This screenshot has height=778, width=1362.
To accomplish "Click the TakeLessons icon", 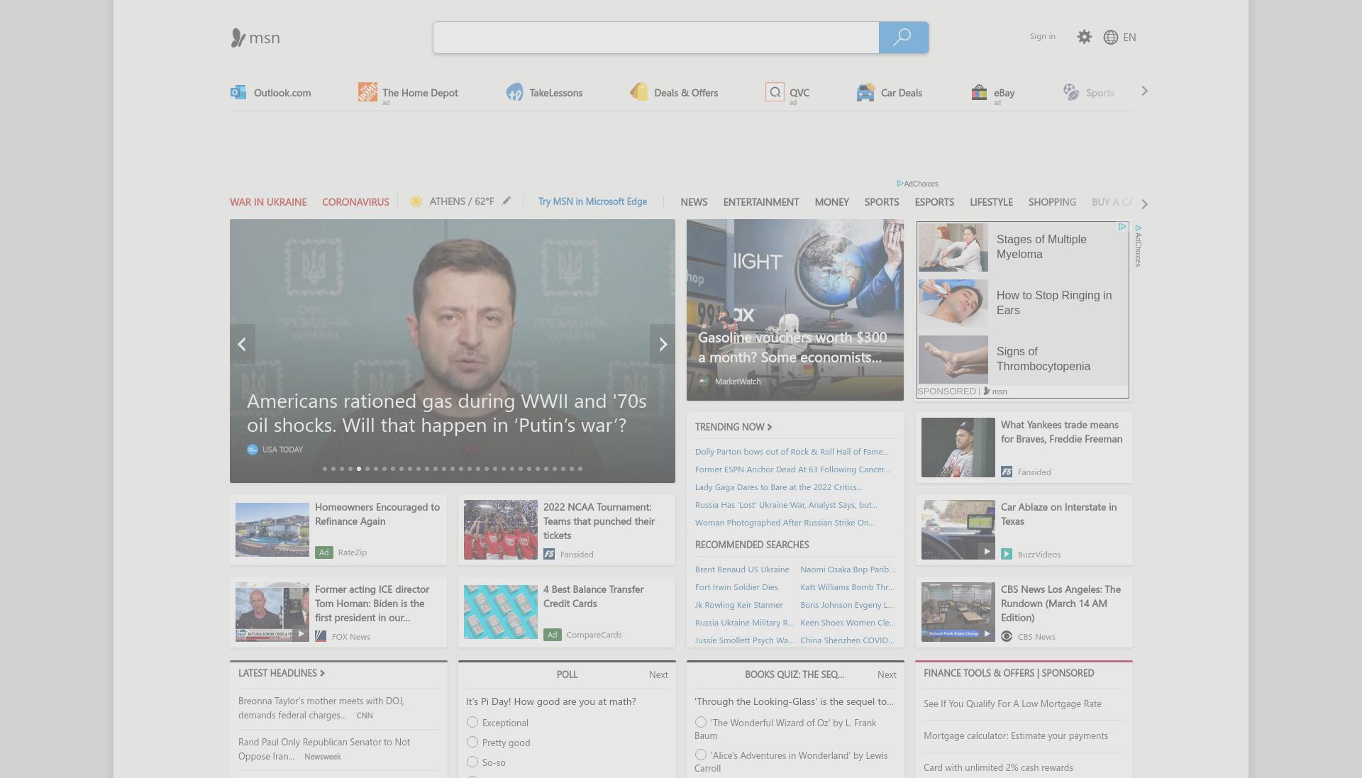I will click(514, 92).
